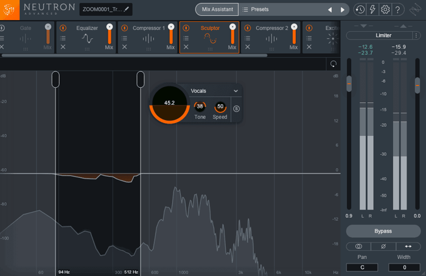
Task: Go to previous preset arrow
Action: 330,10
